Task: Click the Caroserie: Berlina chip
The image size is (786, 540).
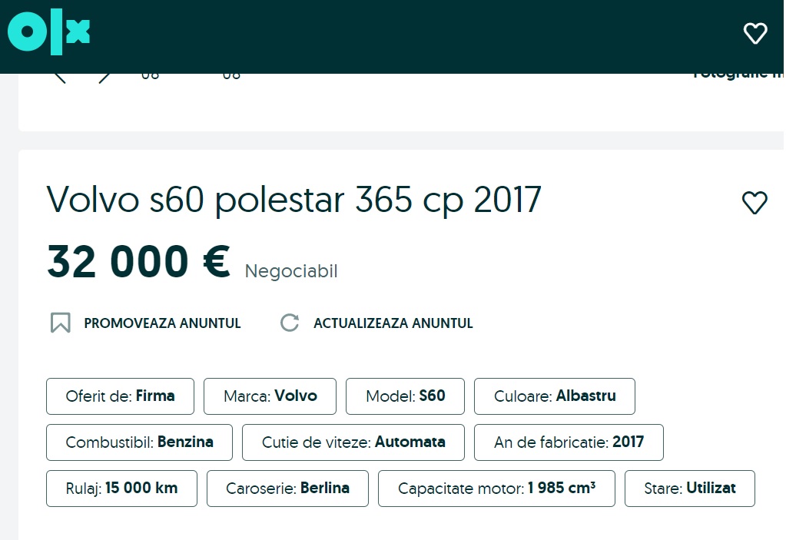Action: (x=287, y=488)
